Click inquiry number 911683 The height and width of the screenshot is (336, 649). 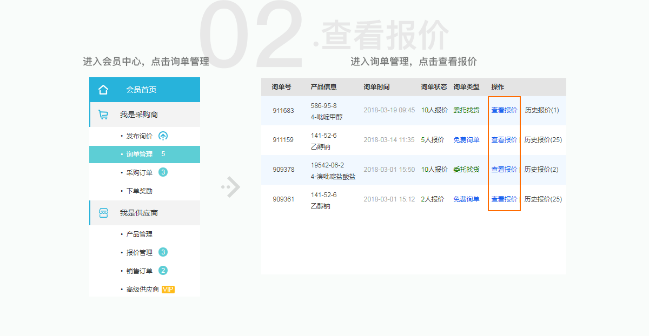click(x=283, y=110)
